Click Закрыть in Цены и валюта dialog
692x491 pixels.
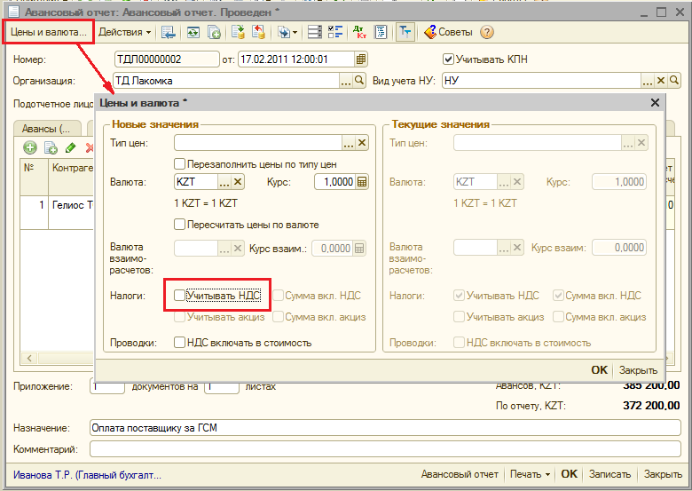(638, 370)
